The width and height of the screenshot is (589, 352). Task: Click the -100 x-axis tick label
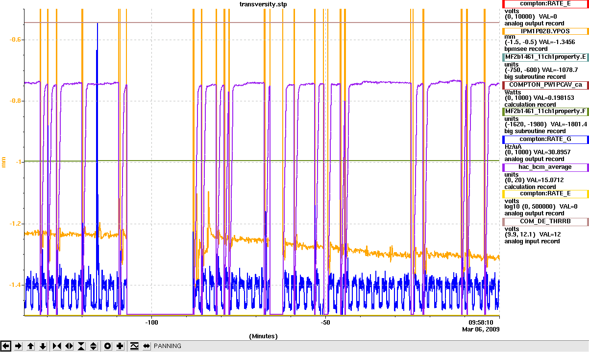coord(151,323)
